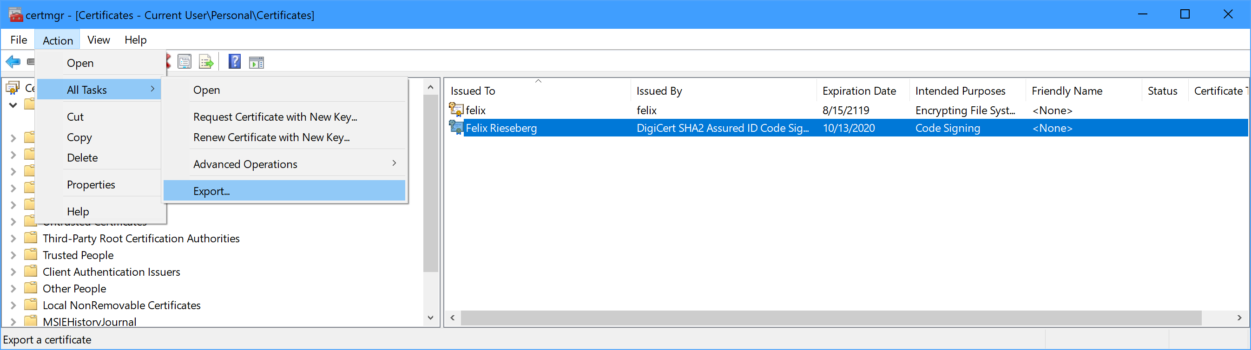Open the File menu
This screenshot has width=1251, height=350.
tap(19, 40)
